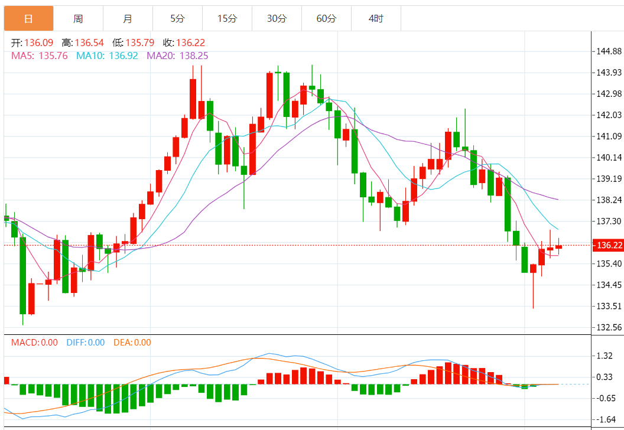Open the 15分 interval tab
Viewport: 624px width, 430px height.
[227, 18]
